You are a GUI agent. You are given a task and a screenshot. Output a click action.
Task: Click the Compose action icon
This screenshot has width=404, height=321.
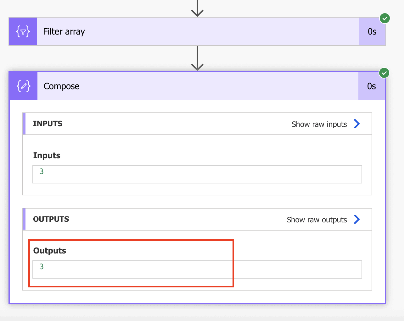tap(23, 86)
